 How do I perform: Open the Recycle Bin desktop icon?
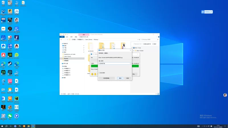(3, 3)
